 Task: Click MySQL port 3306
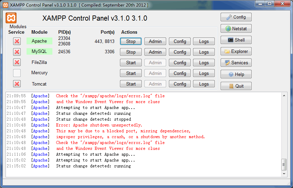pos(110,52)
